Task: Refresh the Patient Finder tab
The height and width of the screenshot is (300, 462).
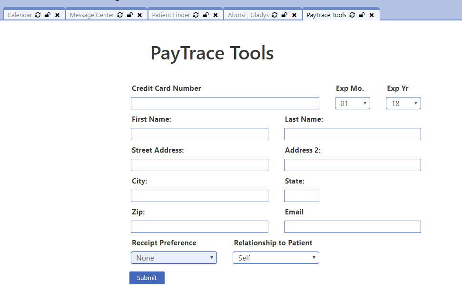Action: (196, 15)
